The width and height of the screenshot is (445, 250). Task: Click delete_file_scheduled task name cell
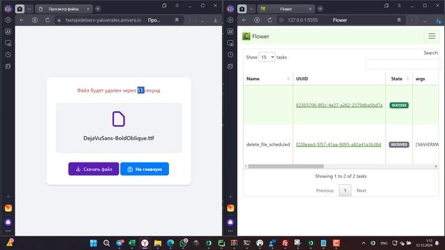268,144
